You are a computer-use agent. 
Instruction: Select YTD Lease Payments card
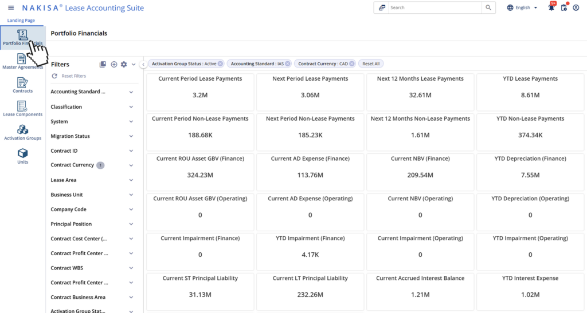click(530, 92)
